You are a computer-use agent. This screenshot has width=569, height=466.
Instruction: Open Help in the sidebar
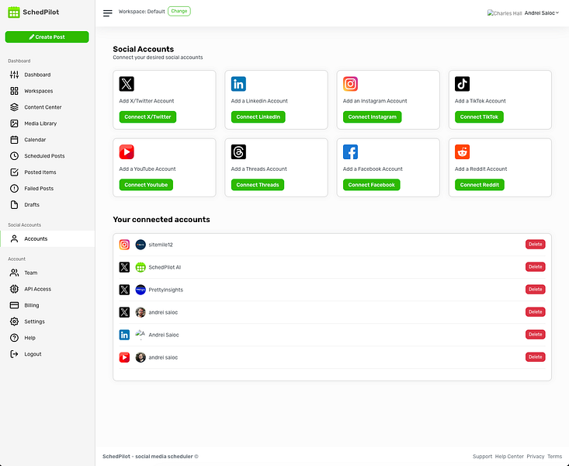(47, 338)
